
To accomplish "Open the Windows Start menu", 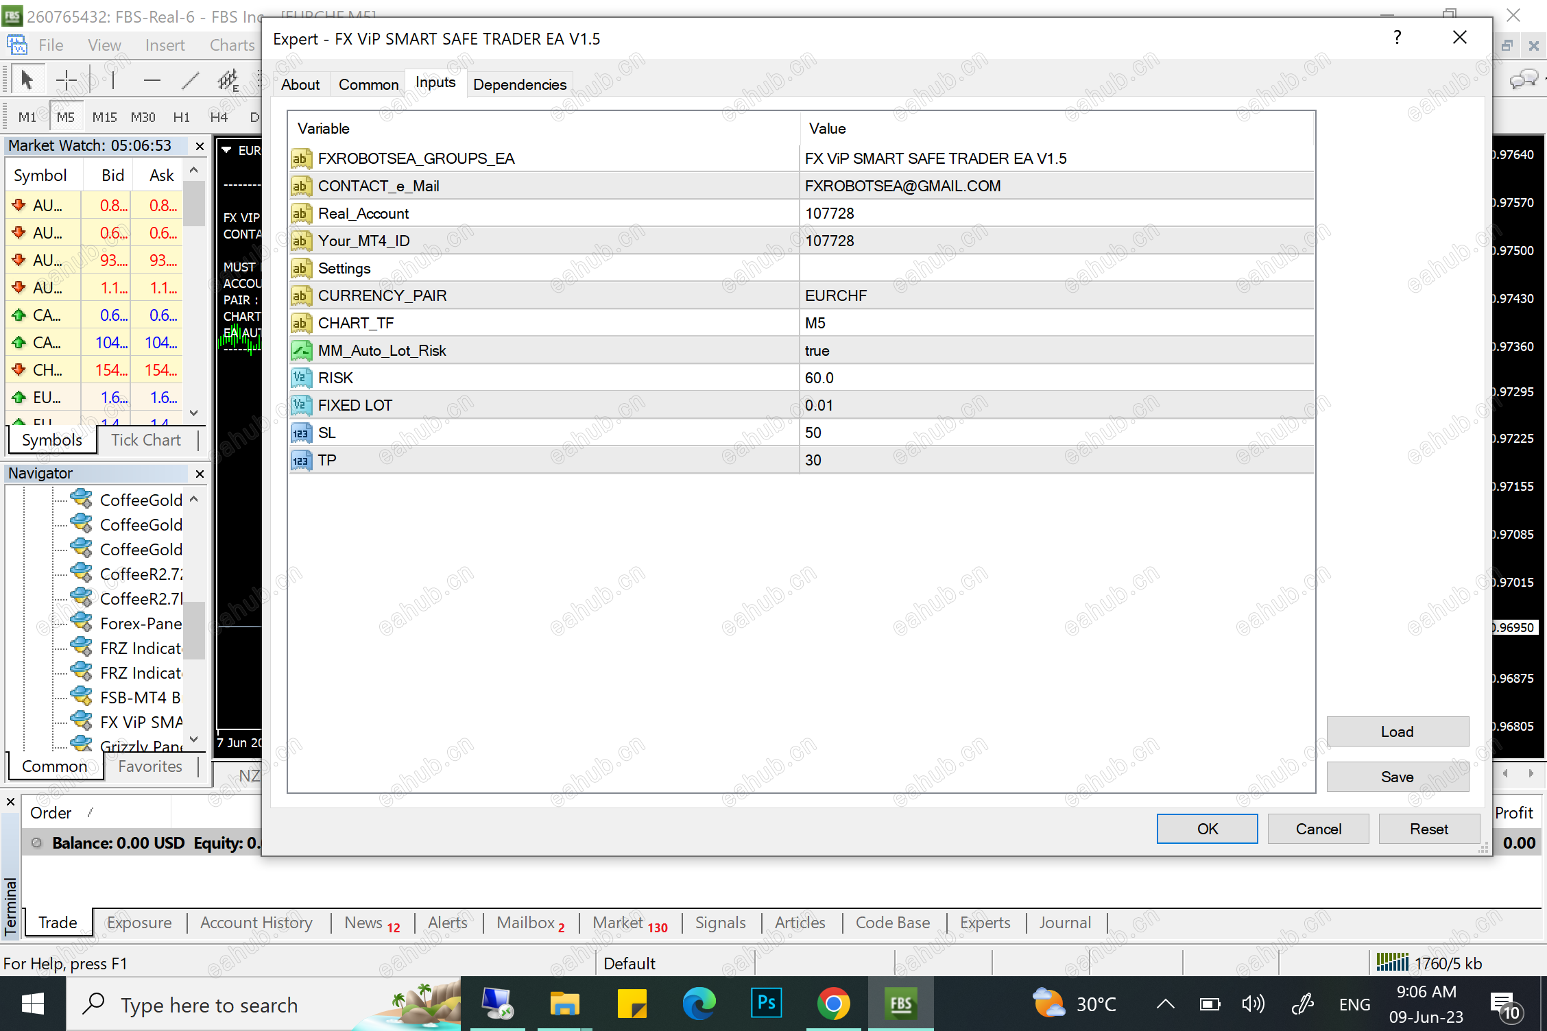I will click(x=32, y=1004).
